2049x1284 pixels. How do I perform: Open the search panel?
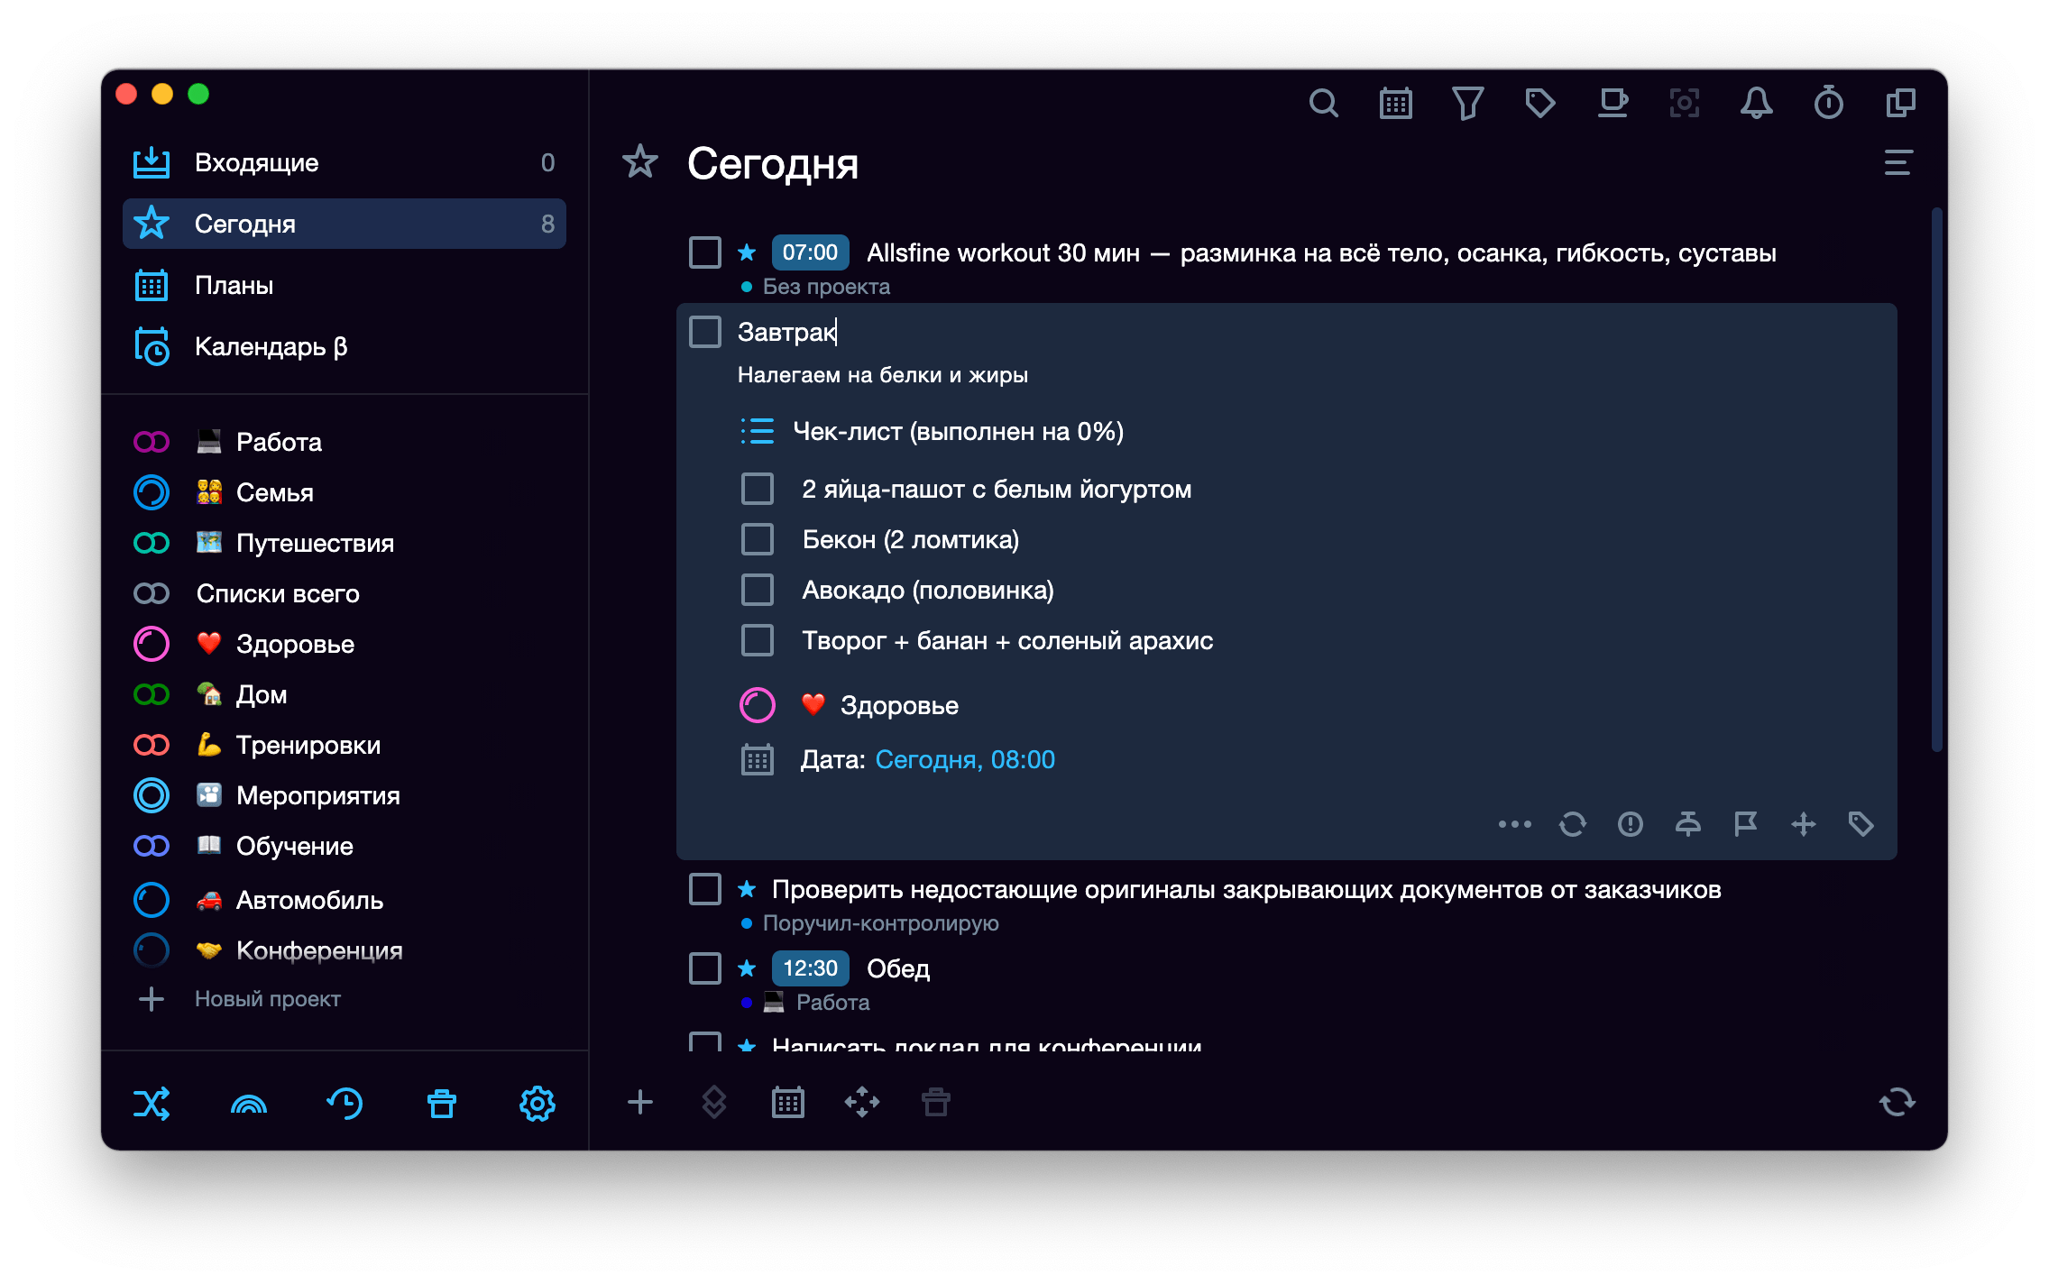coord(1321,104)
